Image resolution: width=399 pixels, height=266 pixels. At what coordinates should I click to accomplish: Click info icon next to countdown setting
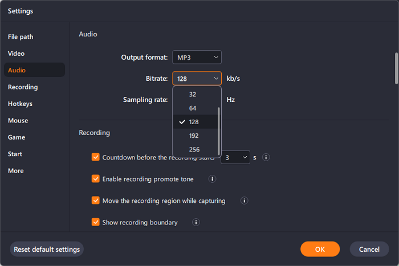[x=266, y=157]
